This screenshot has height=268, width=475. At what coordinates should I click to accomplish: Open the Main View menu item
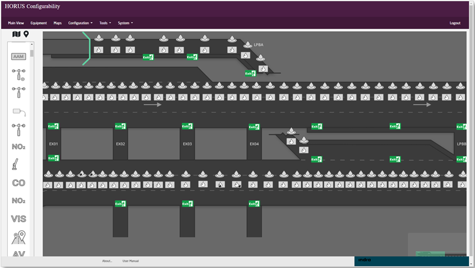pos(16,23)
